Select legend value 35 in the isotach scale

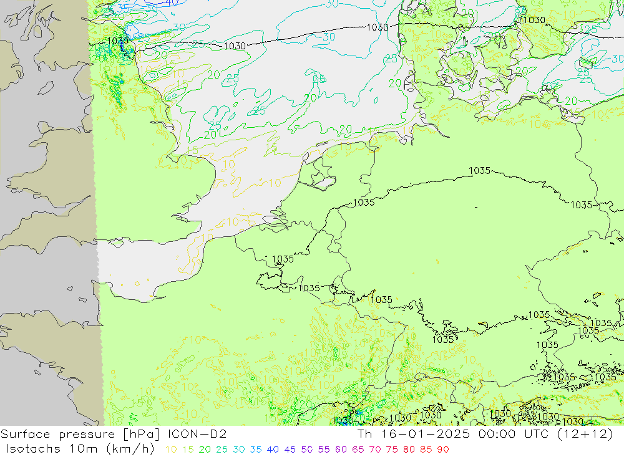click(x=256, y=450)
